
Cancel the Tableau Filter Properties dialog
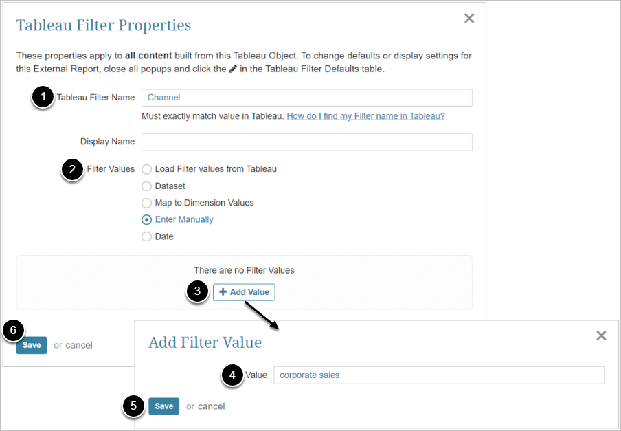pos(79,345)
